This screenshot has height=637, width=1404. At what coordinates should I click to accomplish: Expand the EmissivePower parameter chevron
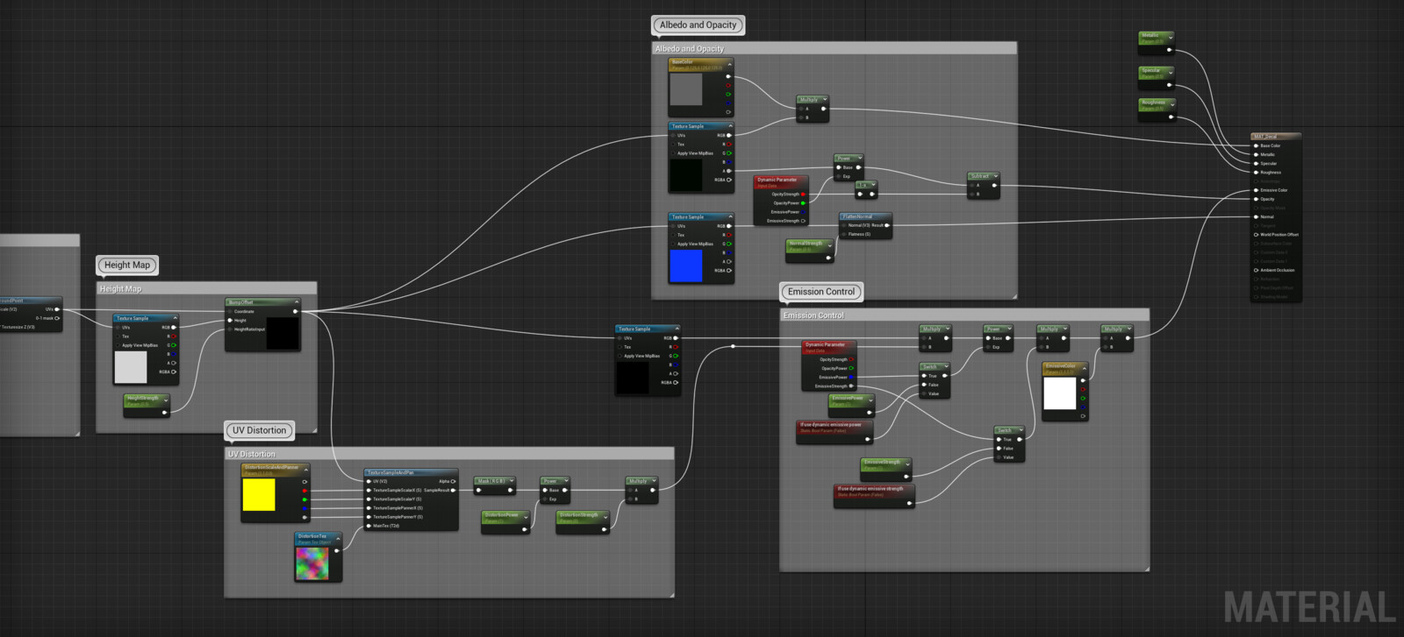[x=870, y=400]
